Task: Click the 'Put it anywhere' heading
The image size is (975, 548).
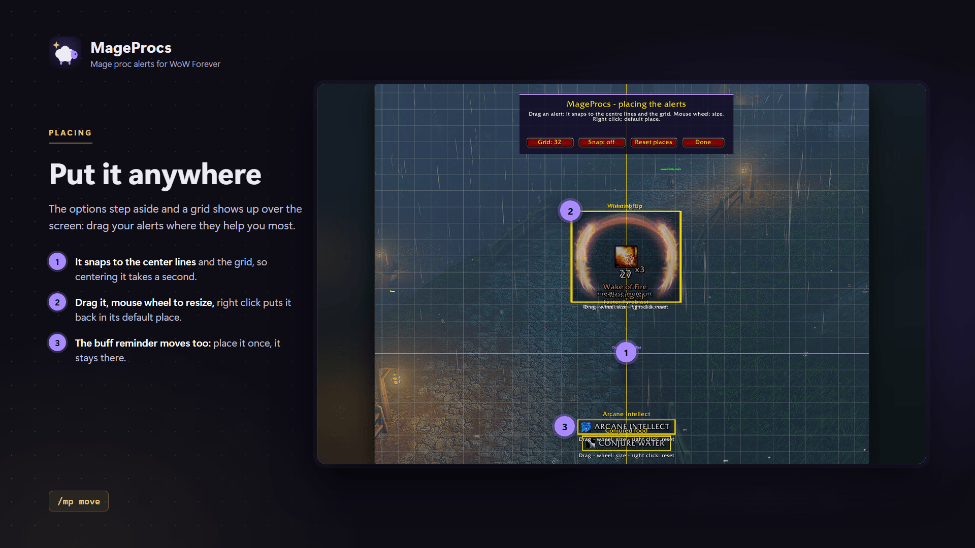Action: [155, 175]
